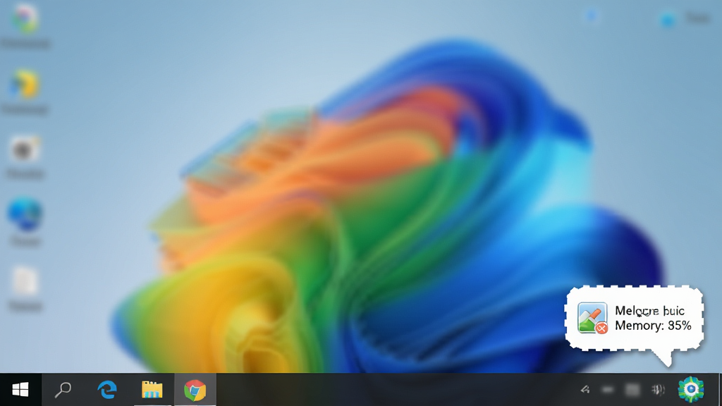This screenshot has width=722, height=406.
Task: Open the volume control in the tray
Action: (x=658, y=390)
